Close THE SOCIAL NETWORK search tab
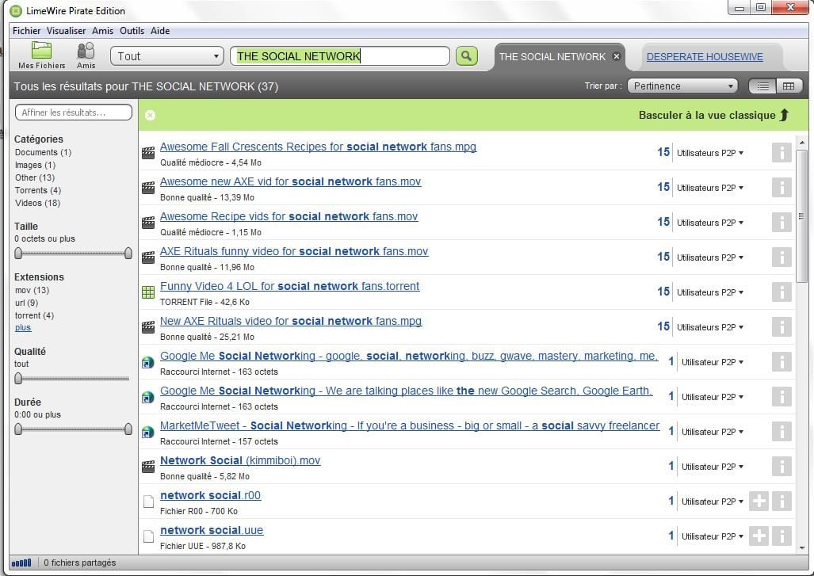 tap(617, 56)
